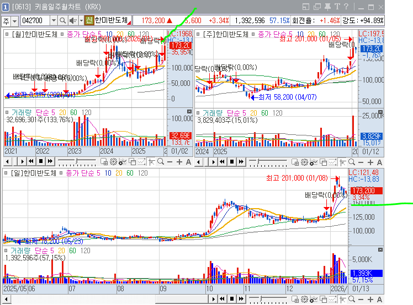Click the A auto-scale icon on weekly chart
The width and height of the screenshot is (413, 305).
point(379,162)
